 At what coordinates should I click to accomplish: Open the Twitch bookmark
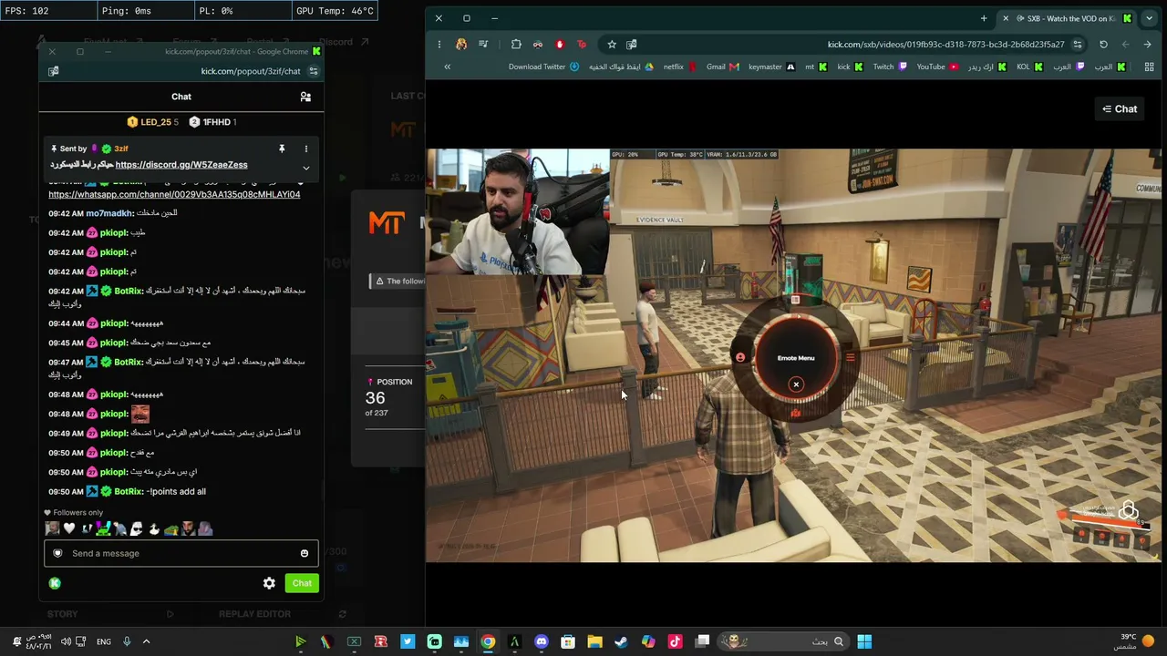point(890,67)
